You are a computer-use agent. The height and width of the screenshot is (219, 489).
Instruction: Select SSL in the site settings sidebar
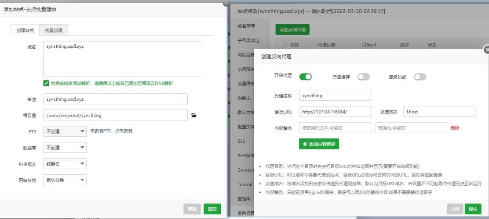tap(241, 141)
